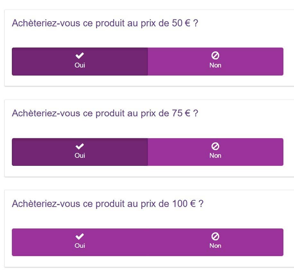Answer Oui to the 100 € price question
Screen dimensions: 294x277
[80, 242]
